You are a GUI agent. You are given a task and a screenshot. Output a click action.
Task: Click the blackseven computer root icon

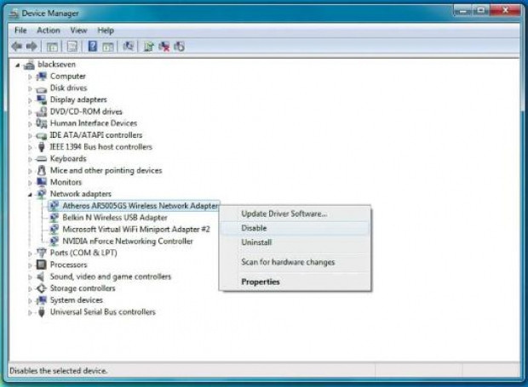click(29, 65)
